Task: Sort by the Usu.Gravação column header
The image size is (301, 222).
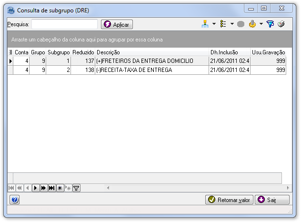Action: 268,52
